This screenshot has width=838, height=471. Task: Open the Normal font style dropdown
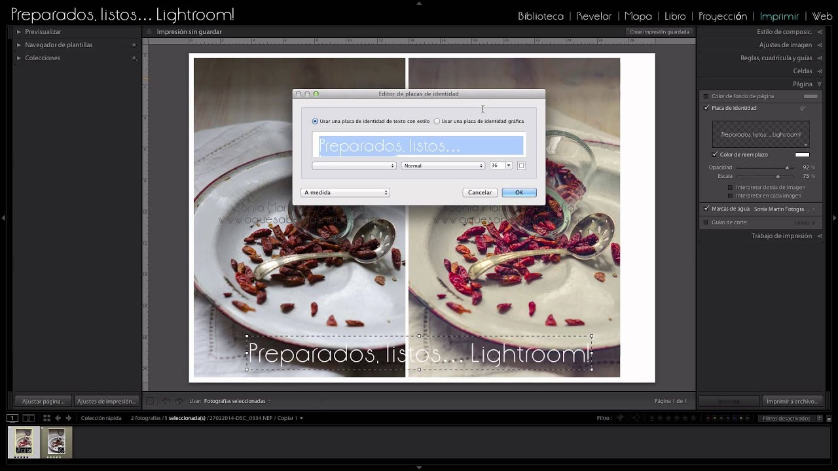pyautogui.click(x=443, y=166)
